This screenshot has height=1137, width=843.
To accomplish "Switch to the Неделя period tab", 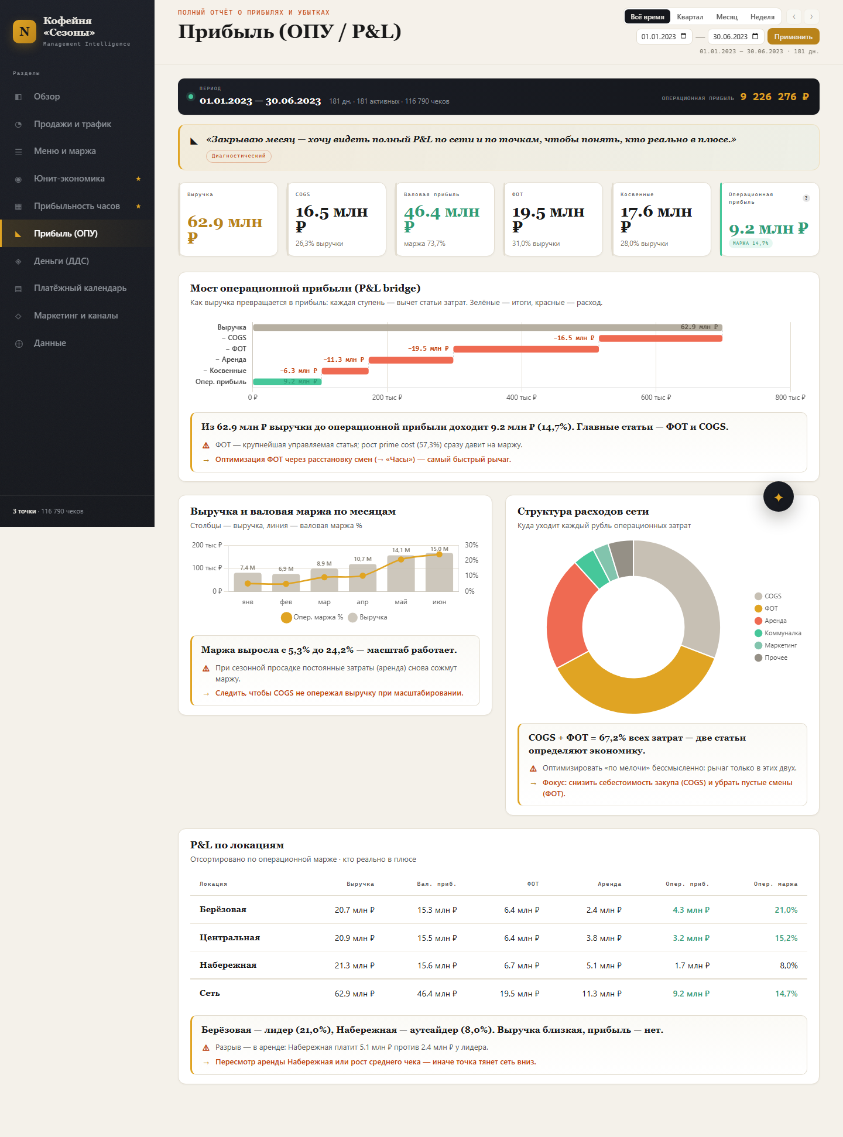I will point(762,17).
